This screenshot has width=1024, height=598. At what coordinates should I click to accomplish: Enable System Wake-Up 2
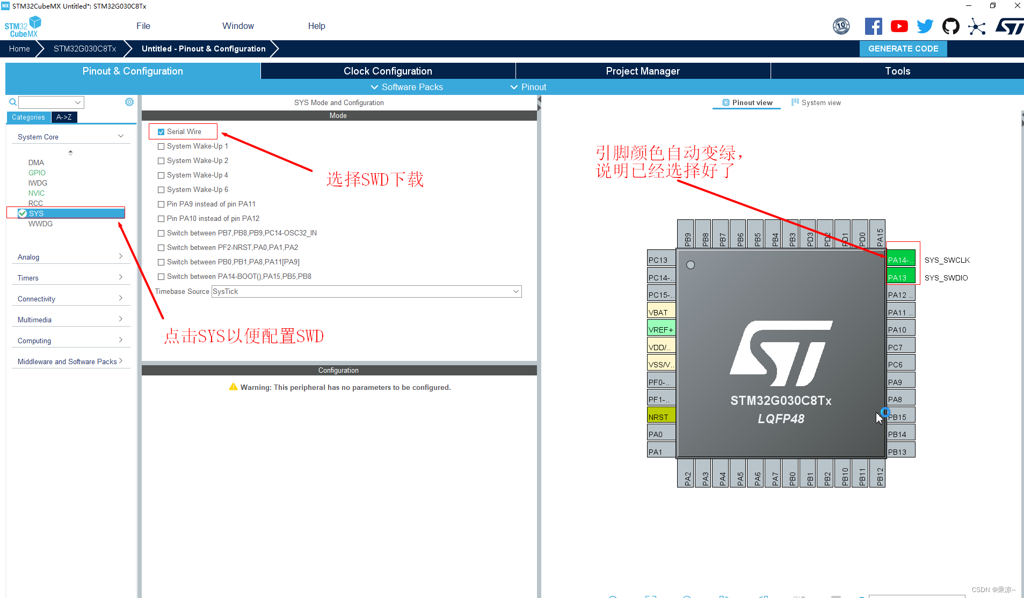tap(161, 160)
